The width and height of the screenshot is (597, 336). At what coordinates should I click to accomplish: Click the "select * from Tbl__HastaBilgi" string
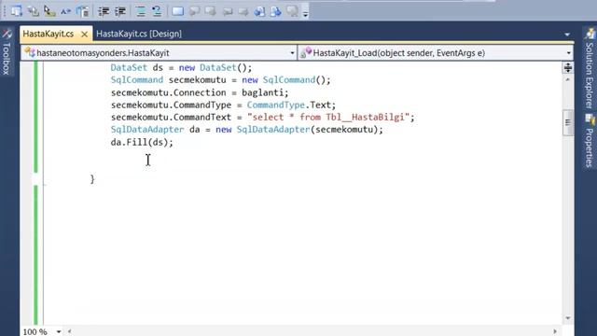tap(328, 118)
